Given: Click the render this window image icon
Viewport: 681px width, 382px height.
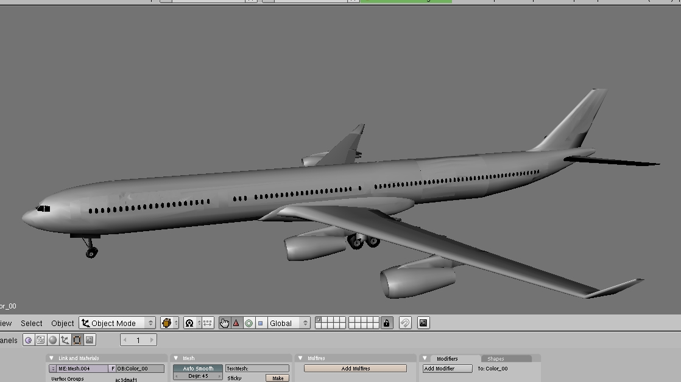Looking at the screenshot, I should click(423, 323).
